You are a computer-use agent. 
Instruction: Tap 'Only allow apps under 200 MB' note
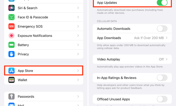[131, 47]
